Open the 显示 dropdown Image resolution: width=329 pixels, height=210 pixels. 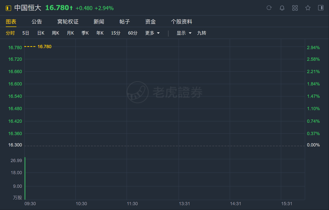pyautogui.click(x=184, y=33)
